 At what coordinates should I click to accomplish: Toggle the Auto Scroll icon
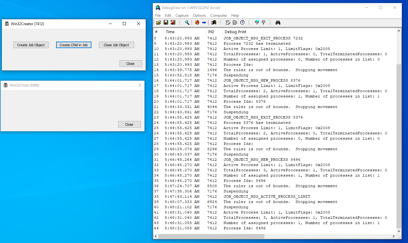[235, 22]
